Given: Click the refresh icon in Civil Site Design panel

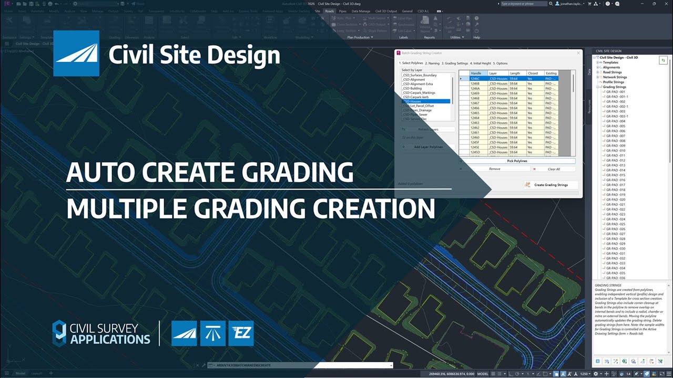Looking at the screenshot, I should click(664, 61).
